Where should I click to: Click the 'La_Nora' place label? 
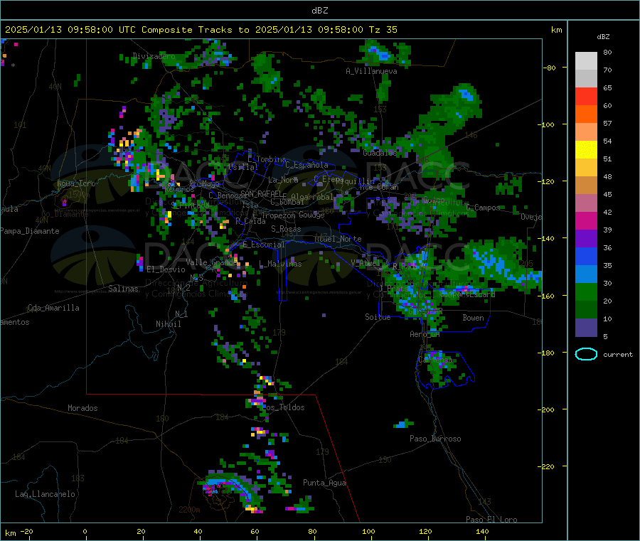coord(283,180)
